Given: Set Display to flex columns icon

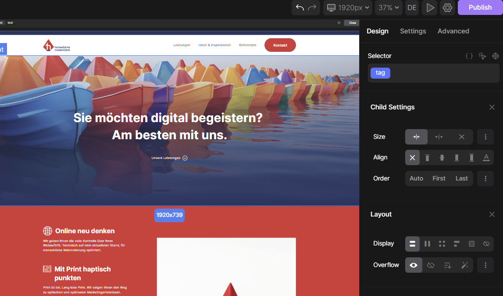Looking at the screenshot, I should 427,244.
